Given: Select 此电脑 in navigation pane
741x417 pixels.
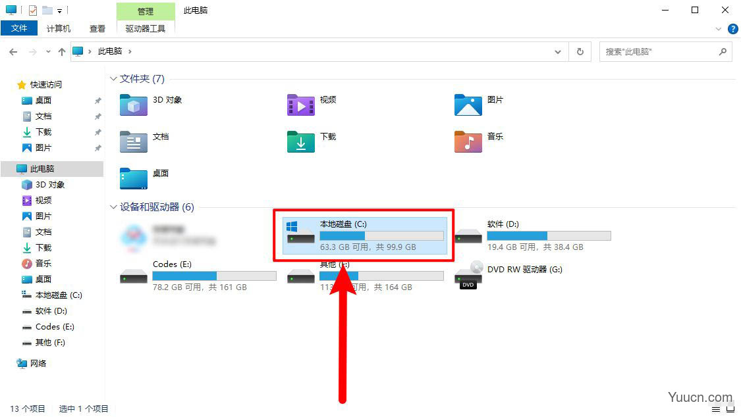Looking at the screenshot, I should (x=52, y=169).
